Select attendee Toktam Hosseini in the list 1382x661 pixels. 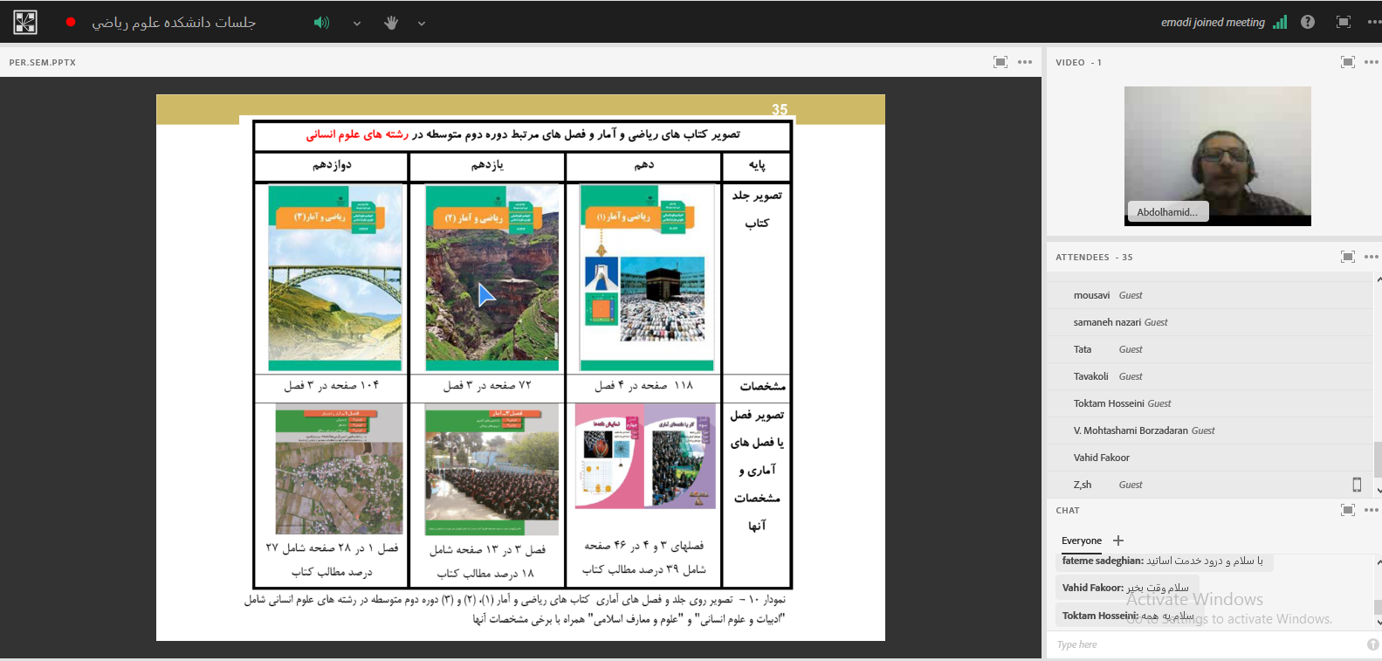tap(1109, 403)
